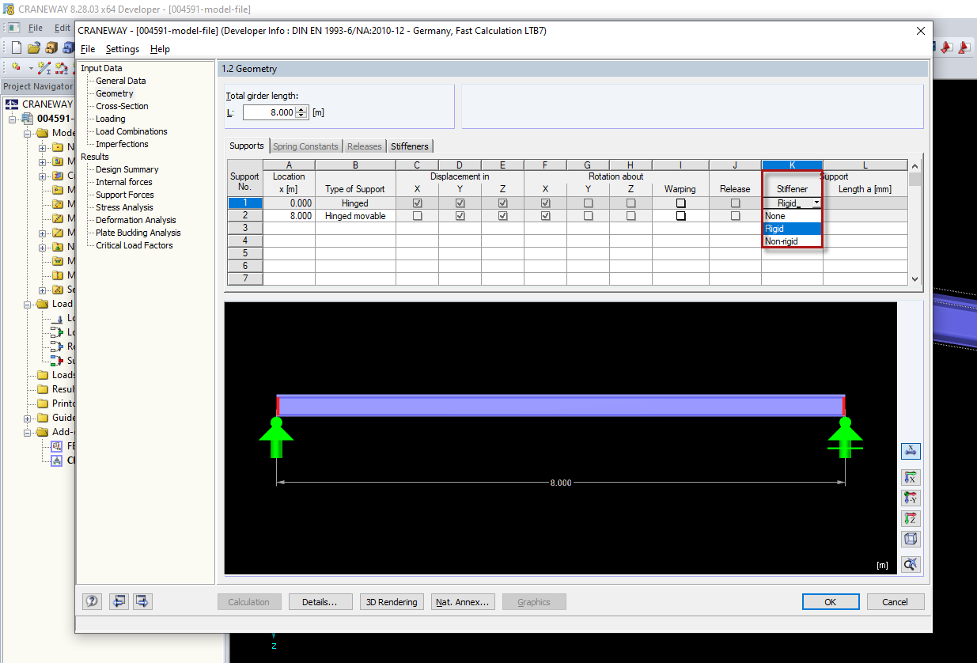Click the total girder length input field
Image resolution: width=977 pixels, height=663 pixels.
[269, 112]
